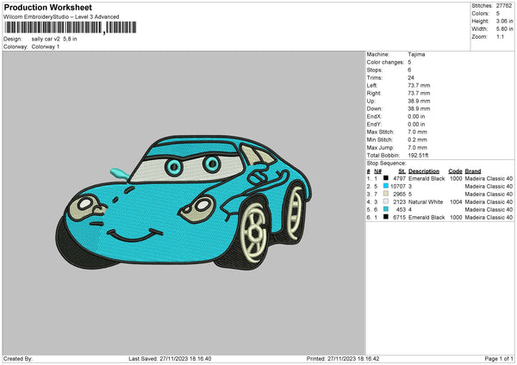Click the Total Bobbin value 192.51ft
Screen dimensions: 517x365
click(x=420, y=156)
